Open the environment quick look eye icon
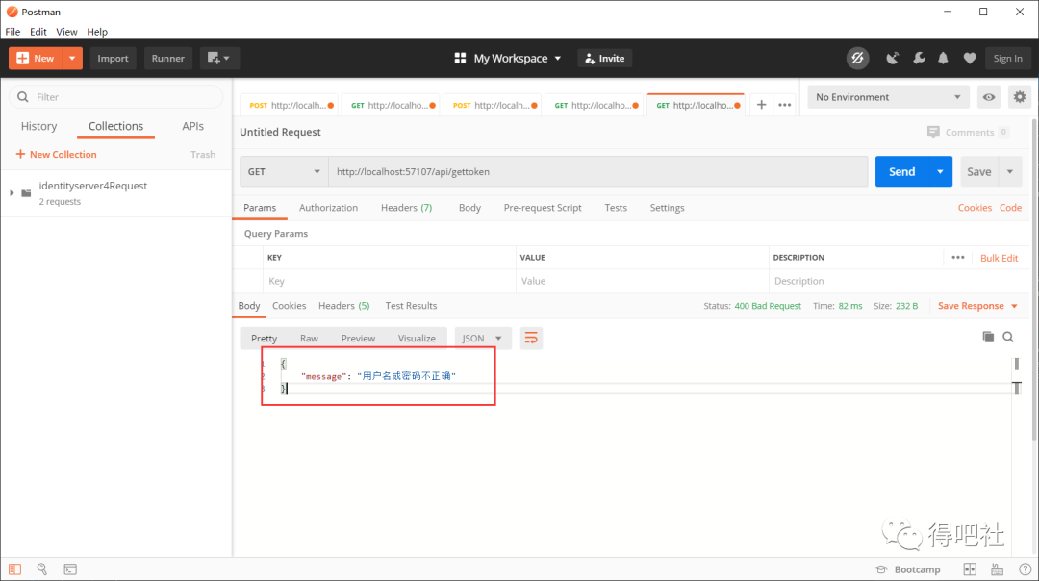 [989, 97]
